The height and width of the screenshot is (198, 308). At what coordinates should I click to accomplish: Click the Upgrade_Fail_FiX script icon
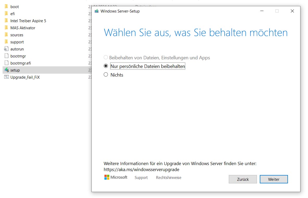click(x=7, y=77)
